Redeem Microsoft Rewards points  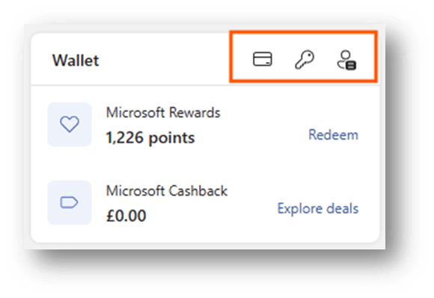[x=334, y=134]
